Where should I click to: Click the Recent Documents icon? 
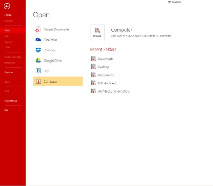[x=38, y=30]
